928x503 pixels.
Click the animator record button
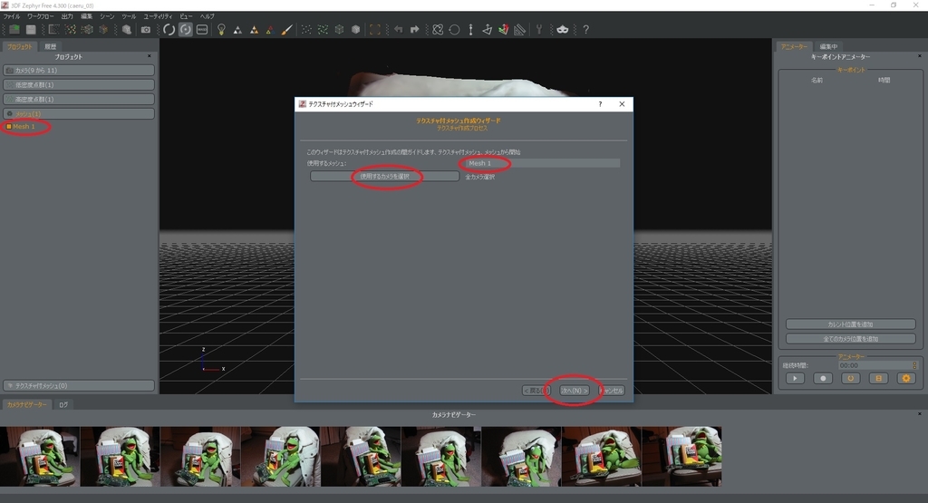pos(823,378)
